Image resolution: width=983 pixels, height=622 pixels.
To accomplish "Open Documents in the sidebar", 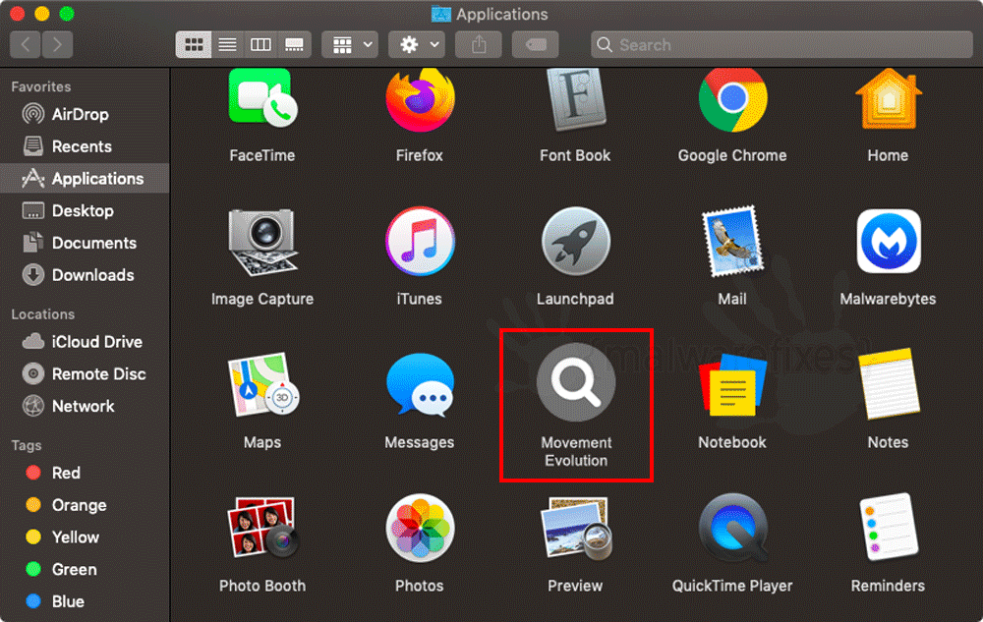I will (85, 243).
